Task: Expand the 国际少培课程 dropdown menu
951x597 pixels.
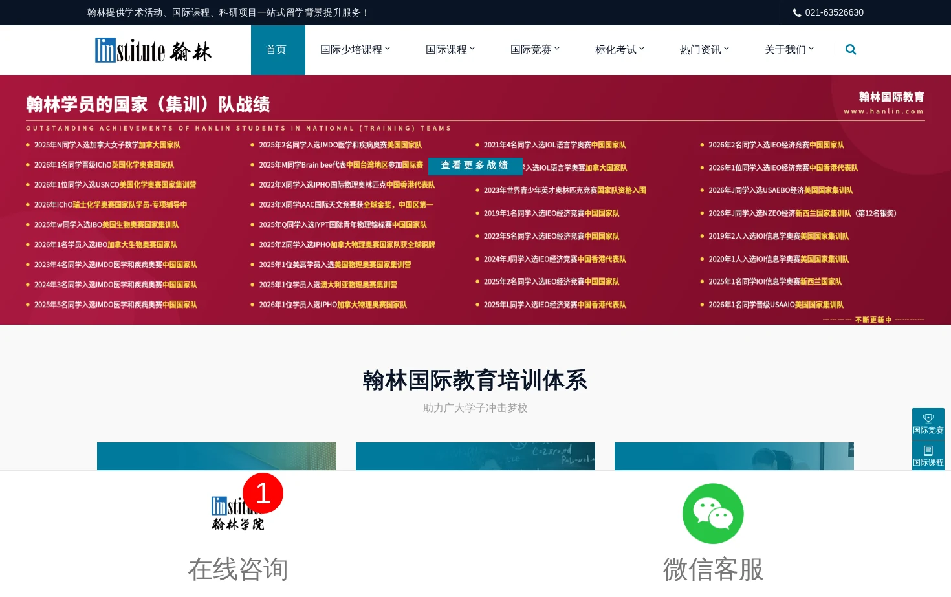Action: (355, 50)
